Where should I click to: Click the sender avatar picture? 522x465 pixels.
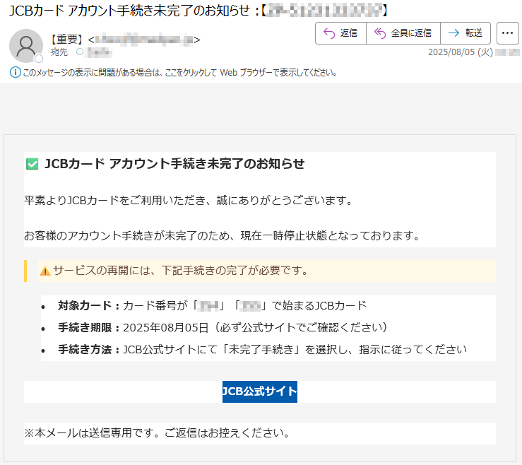click(x=26, y=46)
